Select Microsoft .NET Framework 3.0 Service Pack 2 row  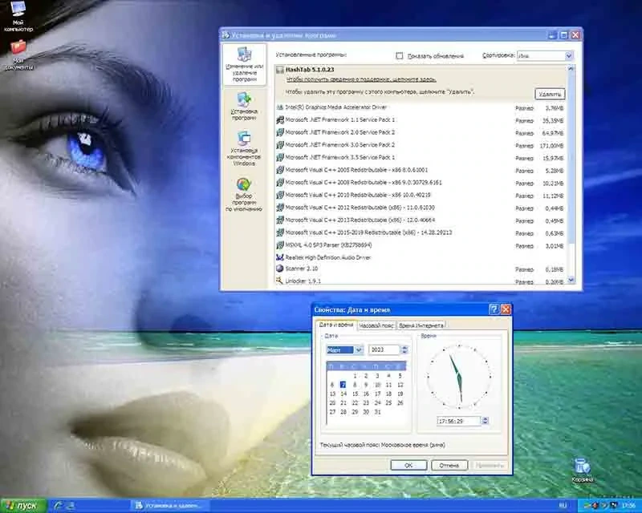coord(421,145)
